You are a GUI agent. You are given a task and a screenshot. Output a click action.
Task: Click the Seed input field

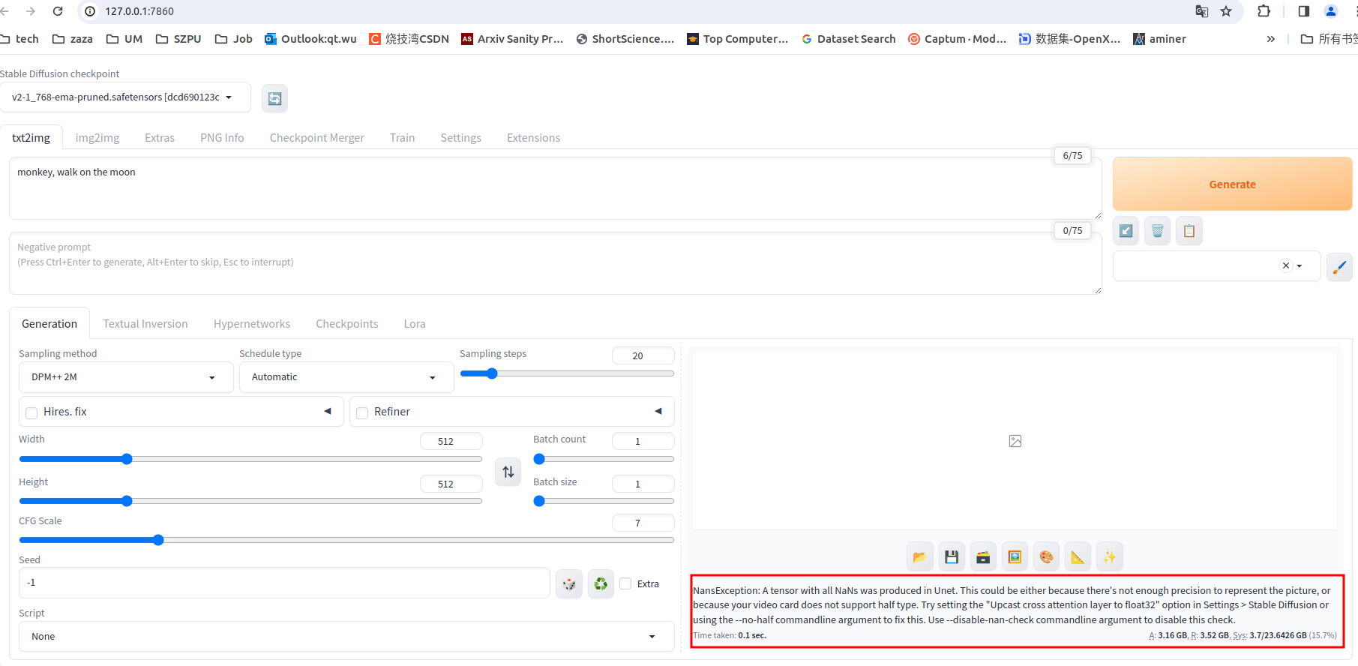(x=284, y=583)
